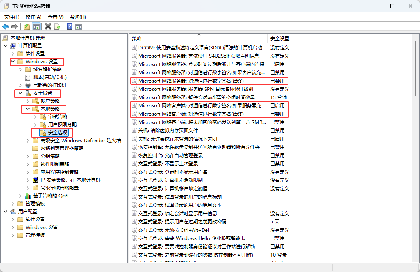
Task: Select the up one level folder icon
Action: point(26,26)
